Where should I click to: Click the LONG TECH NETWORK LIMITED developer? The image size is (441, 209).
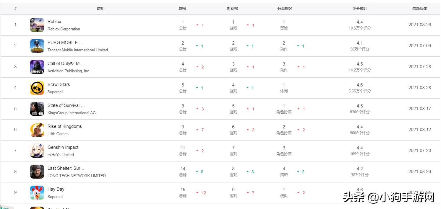[x=77, y=176]
